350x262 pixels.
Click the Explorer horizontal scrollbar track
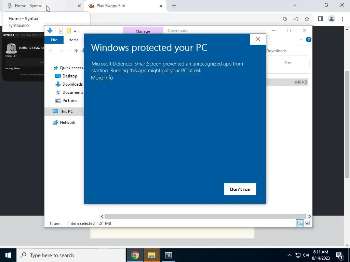point(205,216)
